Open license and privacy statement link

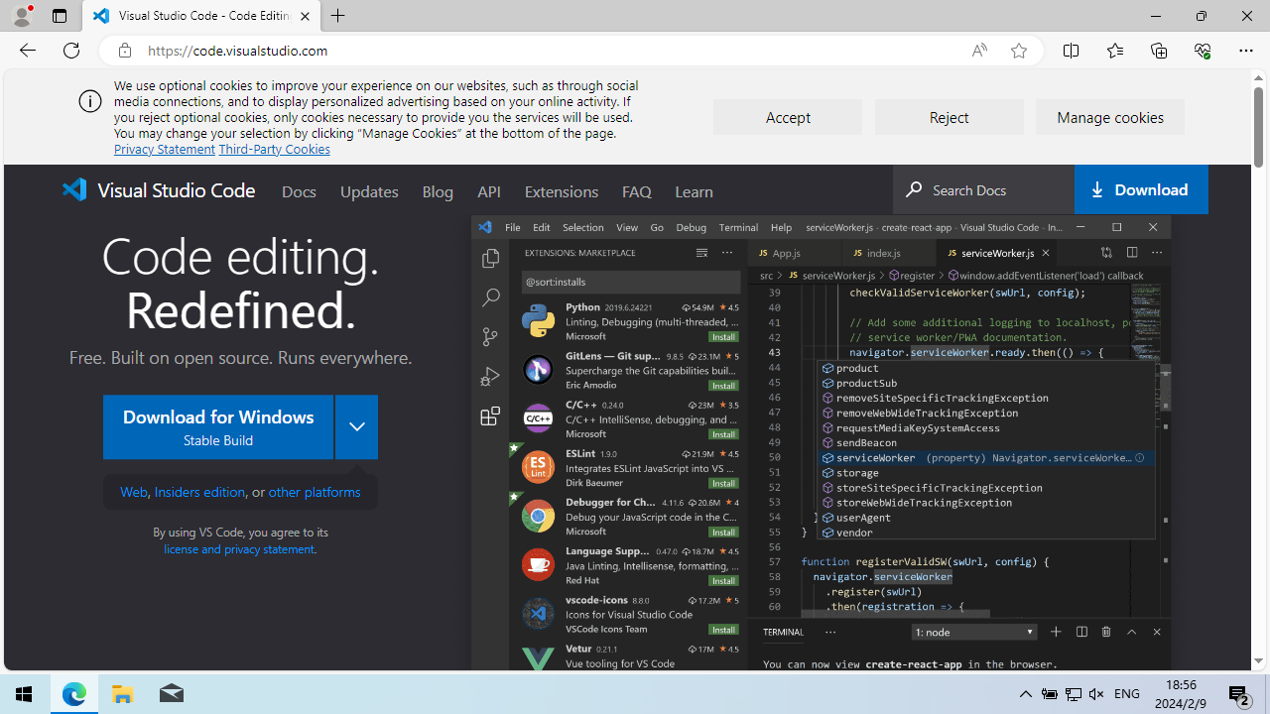pyautogui.click(x=239, y=548)
